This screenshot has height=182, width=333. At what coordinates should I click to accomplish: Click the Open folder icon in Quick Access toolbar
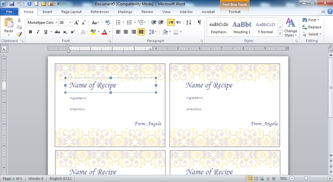pos(44,4)
